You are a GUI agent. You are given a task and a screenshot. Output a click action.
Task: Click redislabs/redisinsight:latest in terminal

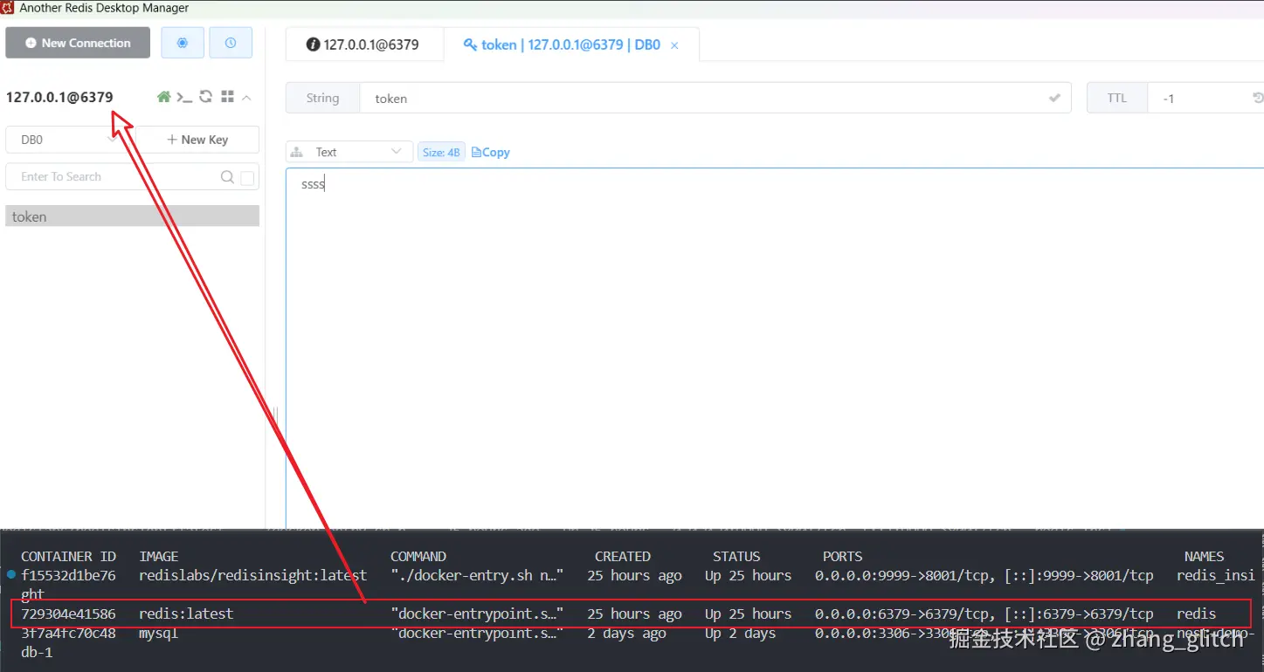click(x=253, y=576)
